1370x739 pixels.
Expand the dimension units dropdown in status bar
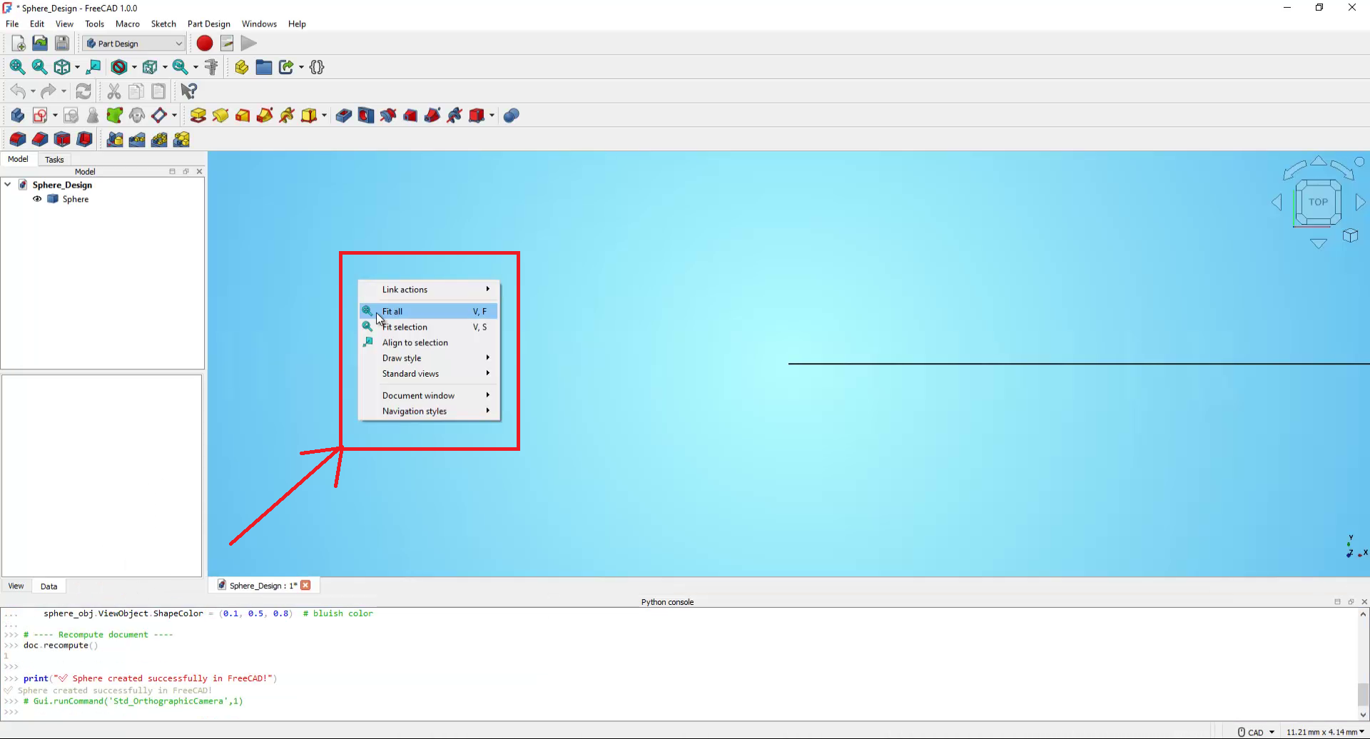point(1326,732)
